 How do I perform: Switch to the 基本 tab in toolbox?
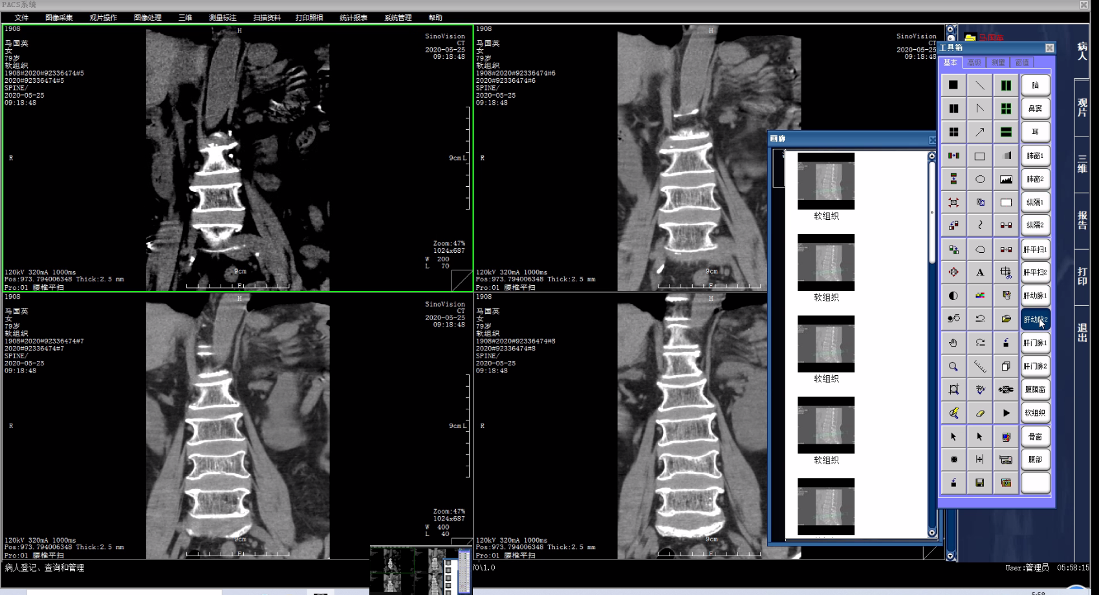950,63
